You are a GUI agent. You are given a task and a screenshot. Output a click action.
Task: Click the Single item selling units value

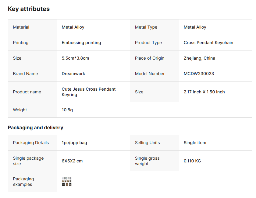click(x=195, y=143)
